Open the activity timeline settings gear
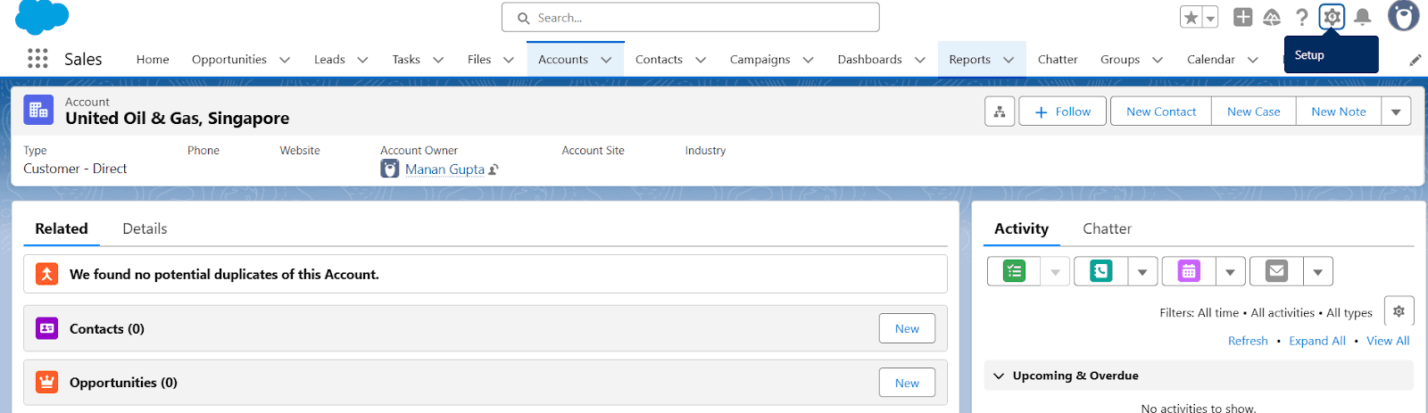 point(1399,311)
